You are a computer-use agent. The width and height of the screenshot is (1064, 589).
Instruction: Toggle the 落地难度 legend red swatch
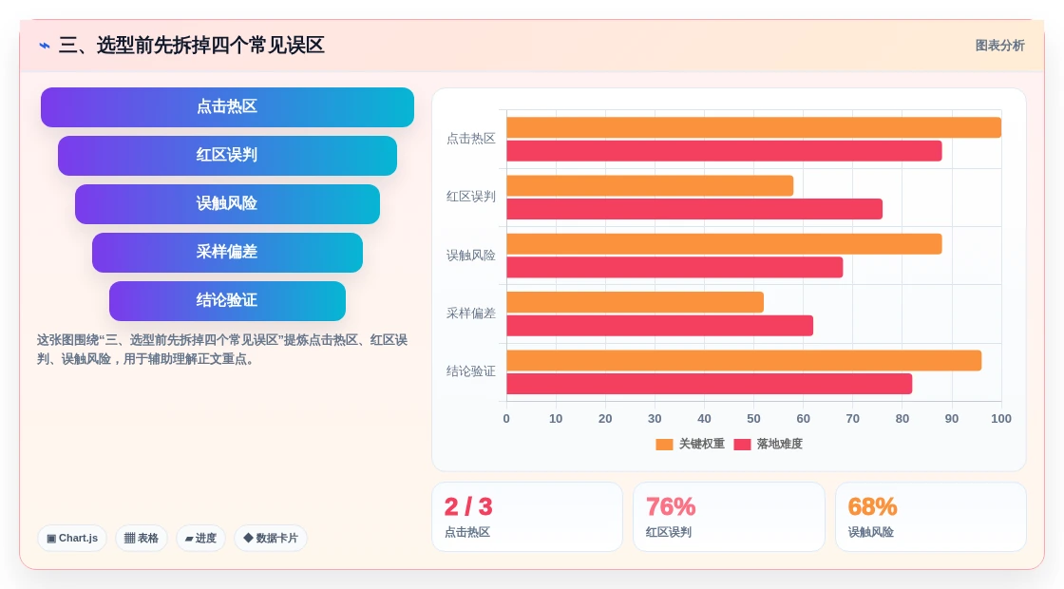[742, 445]
